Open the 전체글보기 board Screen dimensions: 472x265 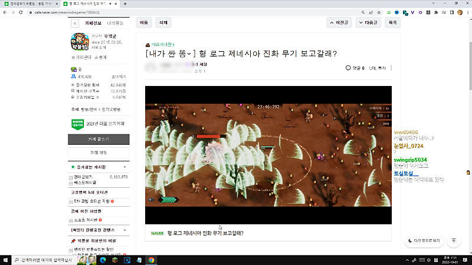(83, 177)
